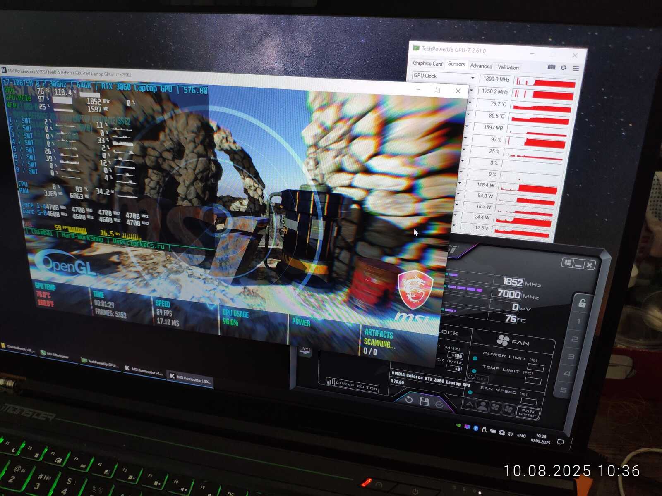This screenshot has height=496, width=662.
Task: Click the Afterburner Windows startup icon
Action: pyautogui.click(x=568, y=262)
